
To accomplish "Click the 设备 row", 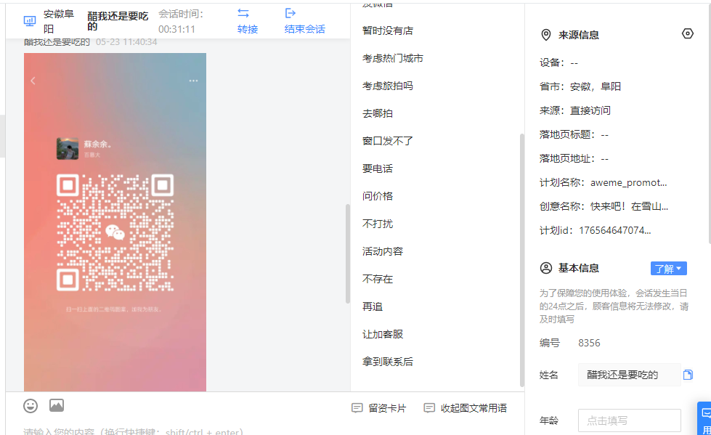I will pos(558,62).
